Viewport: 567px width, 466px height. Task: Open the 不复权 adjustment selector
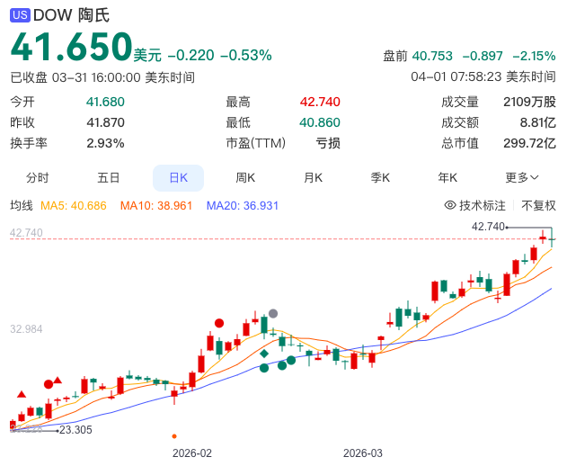[538, 205]
